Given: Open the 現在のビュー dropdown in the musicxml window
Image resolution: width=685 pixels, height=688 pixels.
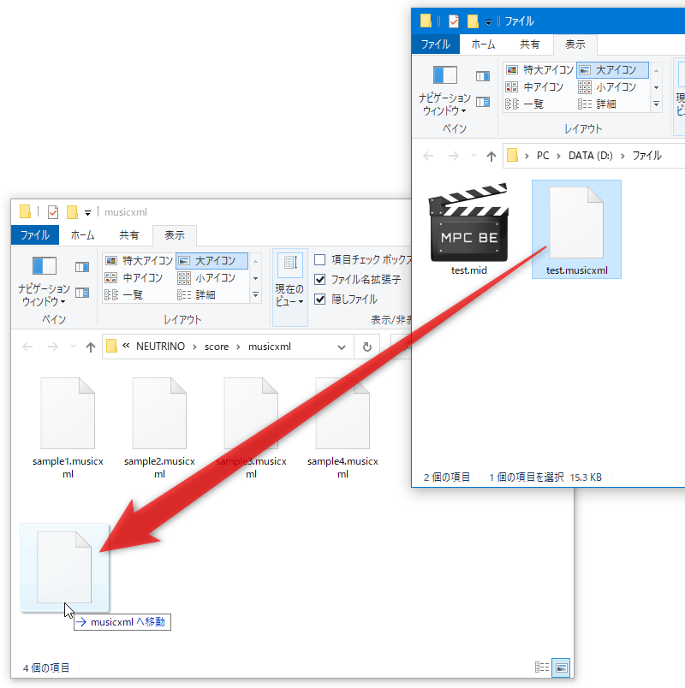Looking at the screenshot, I should pyautogui.click(x=289, y=288).
